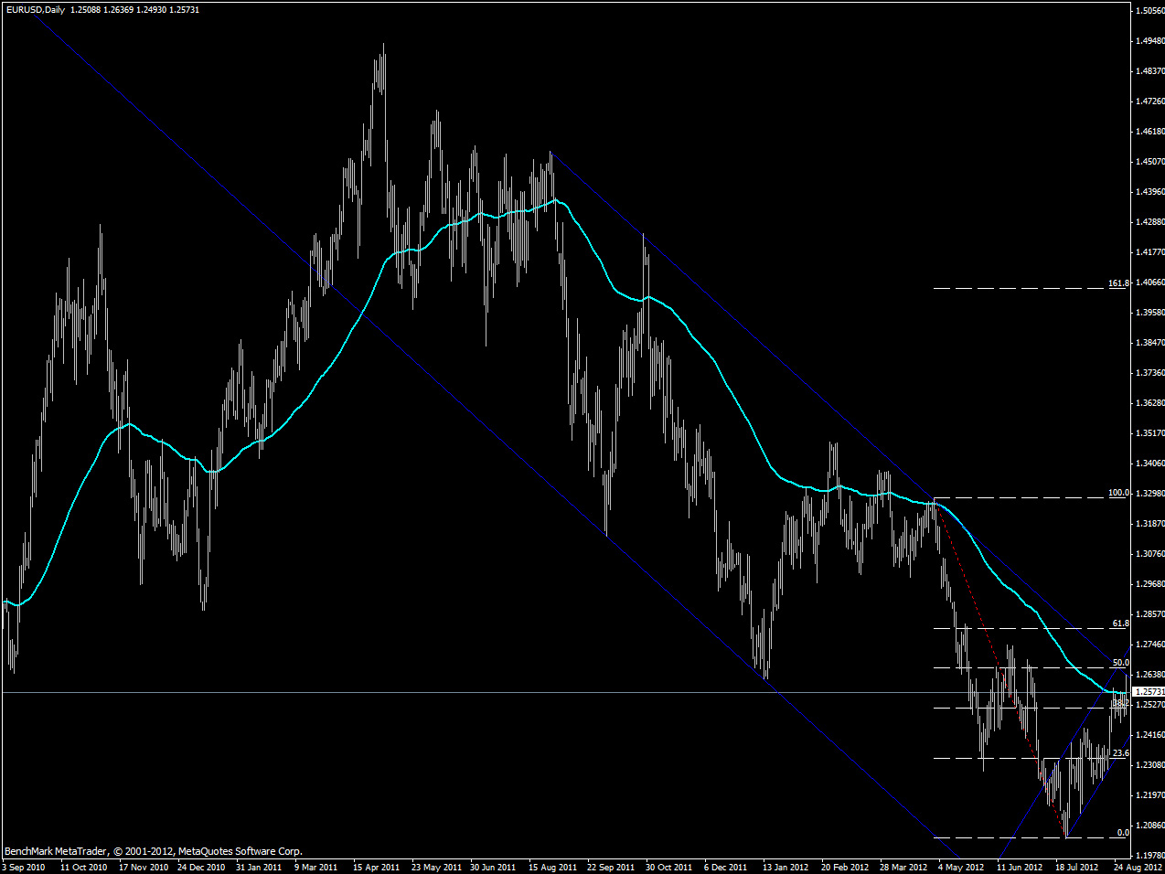This screenshot has width=1165, height=874.
Task: Click the 1.20860 price axis label
Action: point(1149,826)
